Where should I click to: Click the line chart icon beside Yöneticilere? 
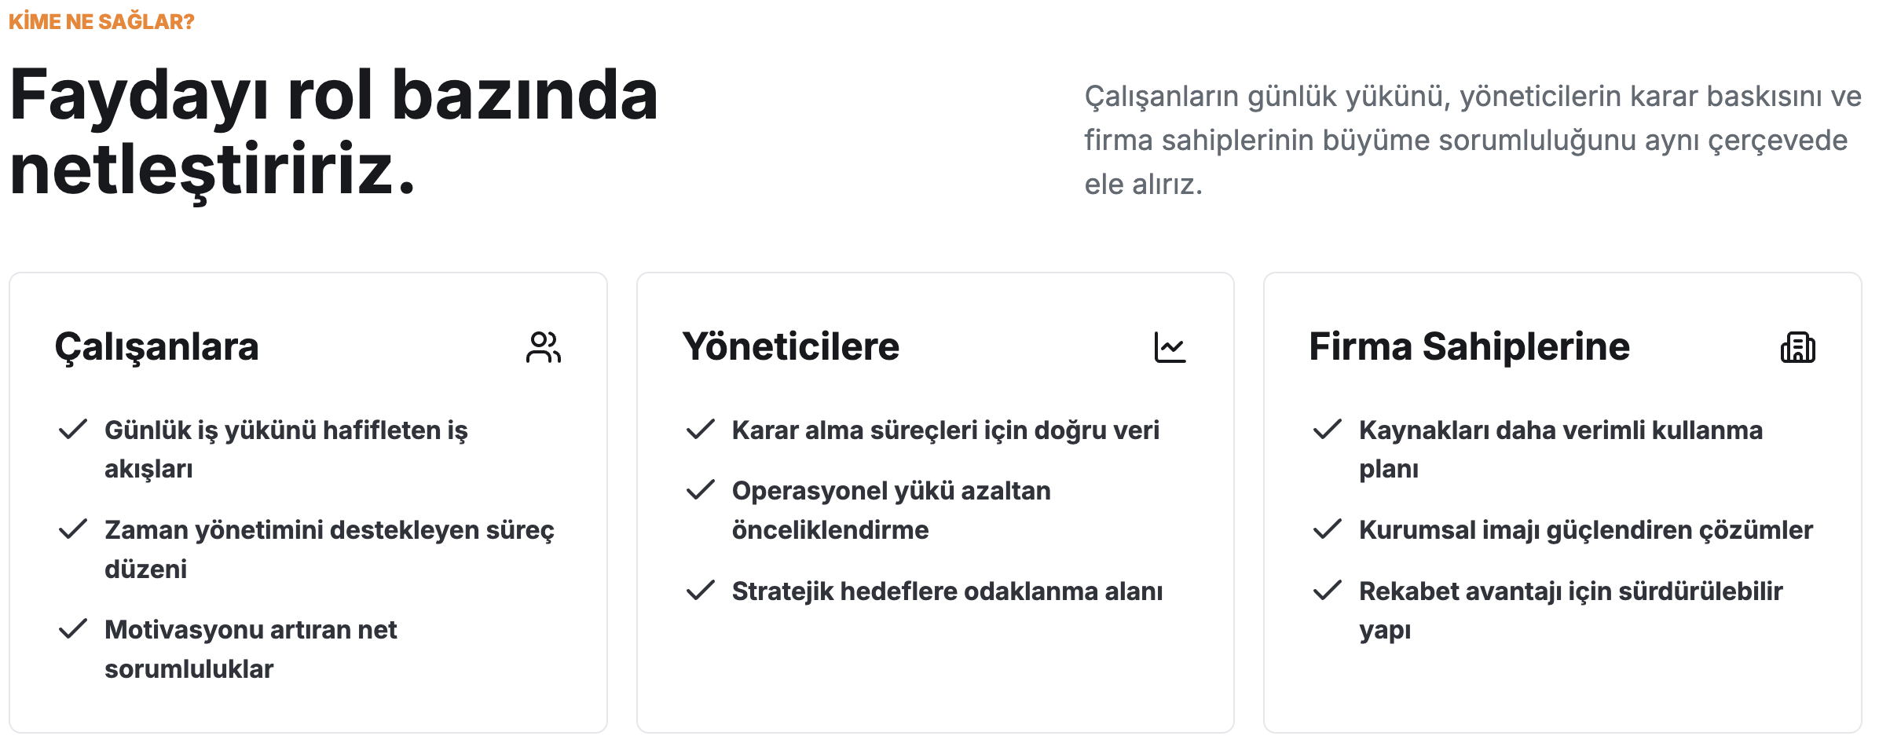1170,347
